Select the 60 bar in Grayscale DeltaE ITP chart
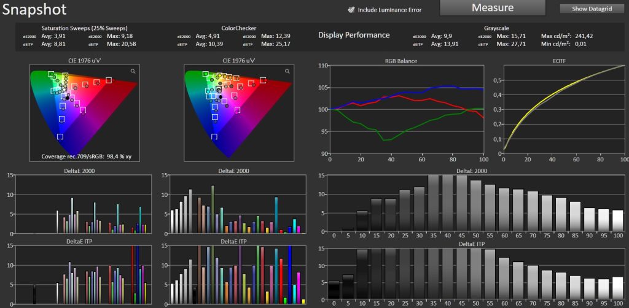Image resolution: width=629 pixels, height=308 pixels. click(504, 279)
